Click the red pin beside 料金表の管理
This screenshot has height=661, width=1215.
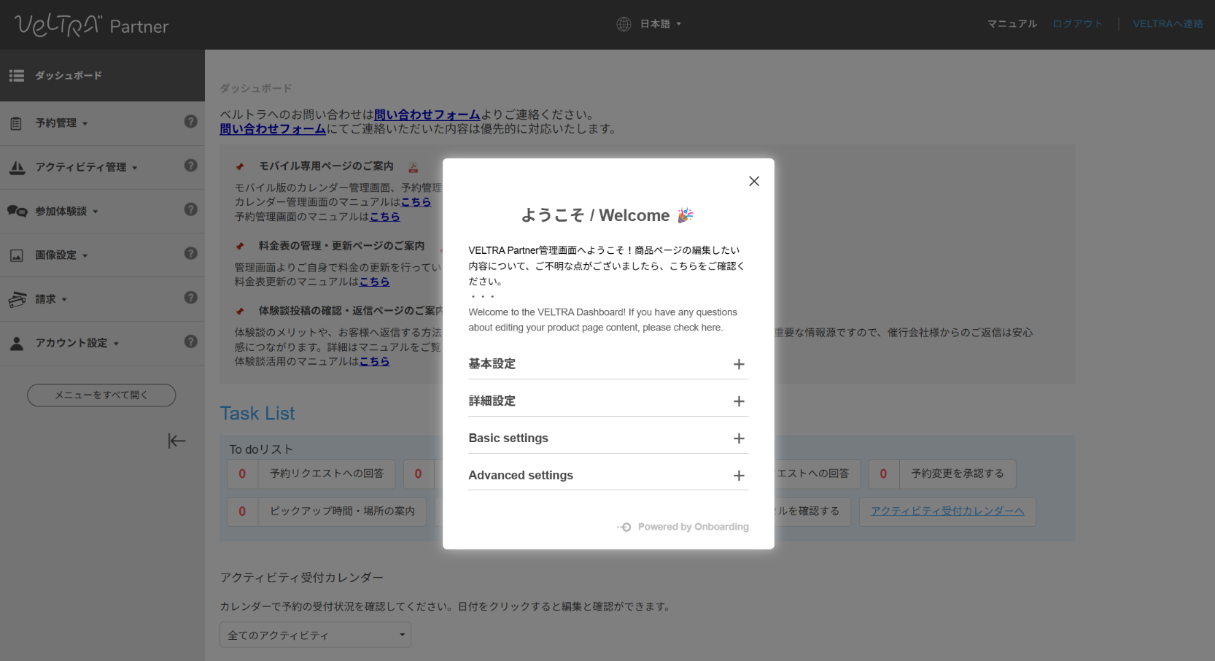tap(240, 247)
